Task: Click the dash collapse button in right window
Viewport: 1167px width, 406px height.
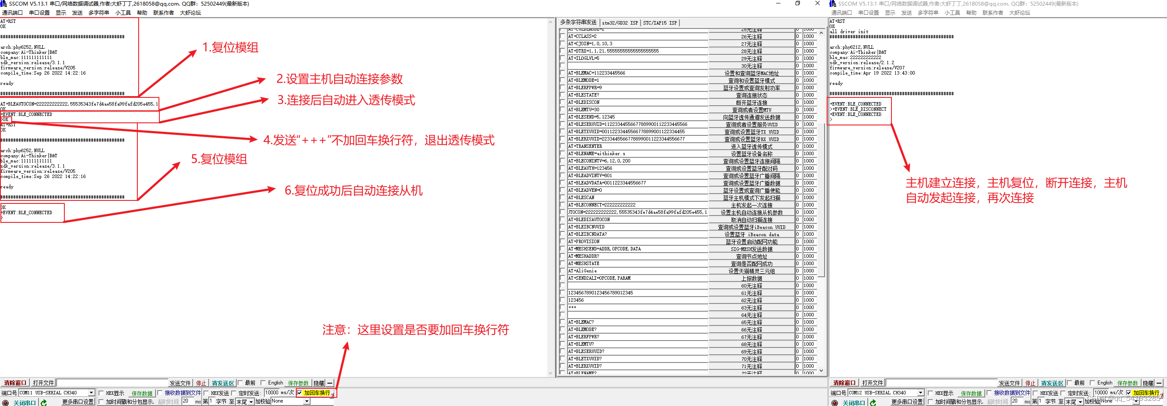Action: pyautogui.click(x=1159, y=383)
